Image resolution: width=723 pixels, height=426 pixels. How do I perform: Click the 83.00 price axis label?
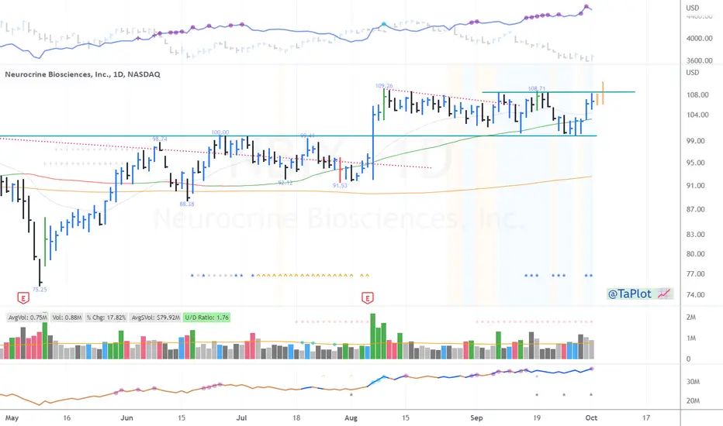click(696, 235)
